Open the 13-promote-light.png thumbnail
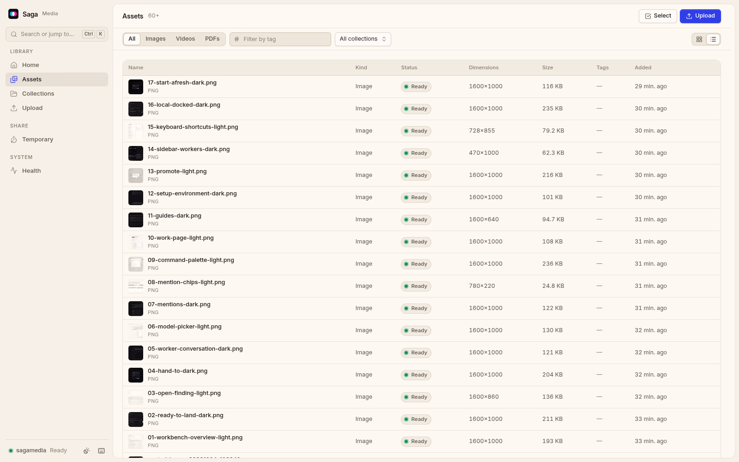Screen dimensions: 739x462 (x=136, y=176)
